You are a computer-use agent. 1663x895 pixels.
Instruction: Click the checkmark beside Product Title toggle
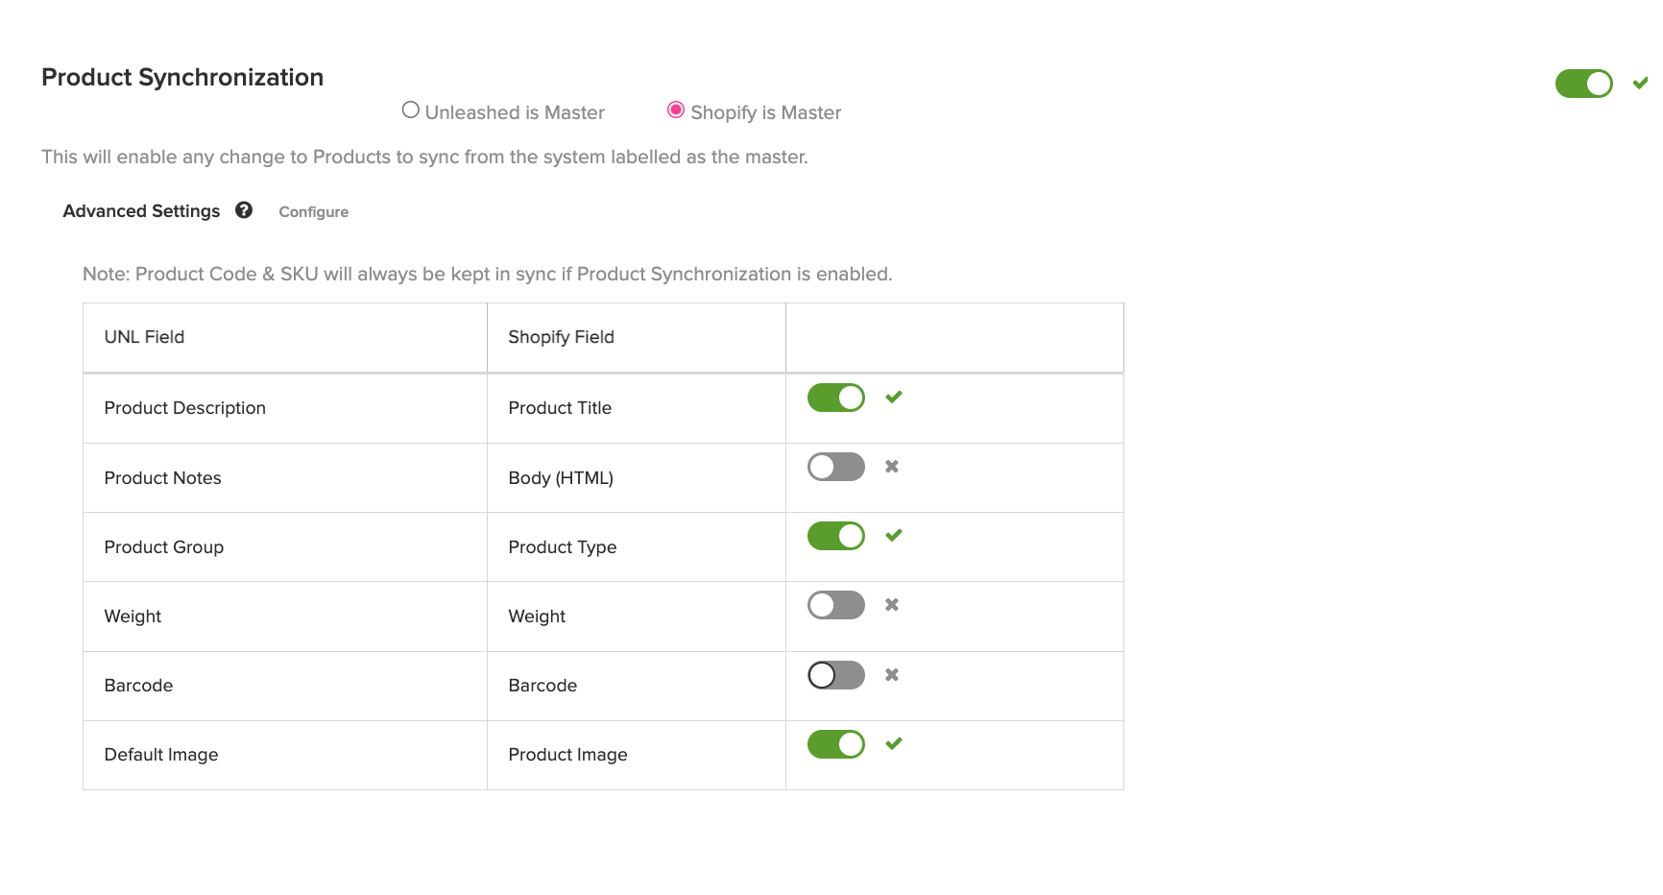pyautogui.click(x=893, y=397)
